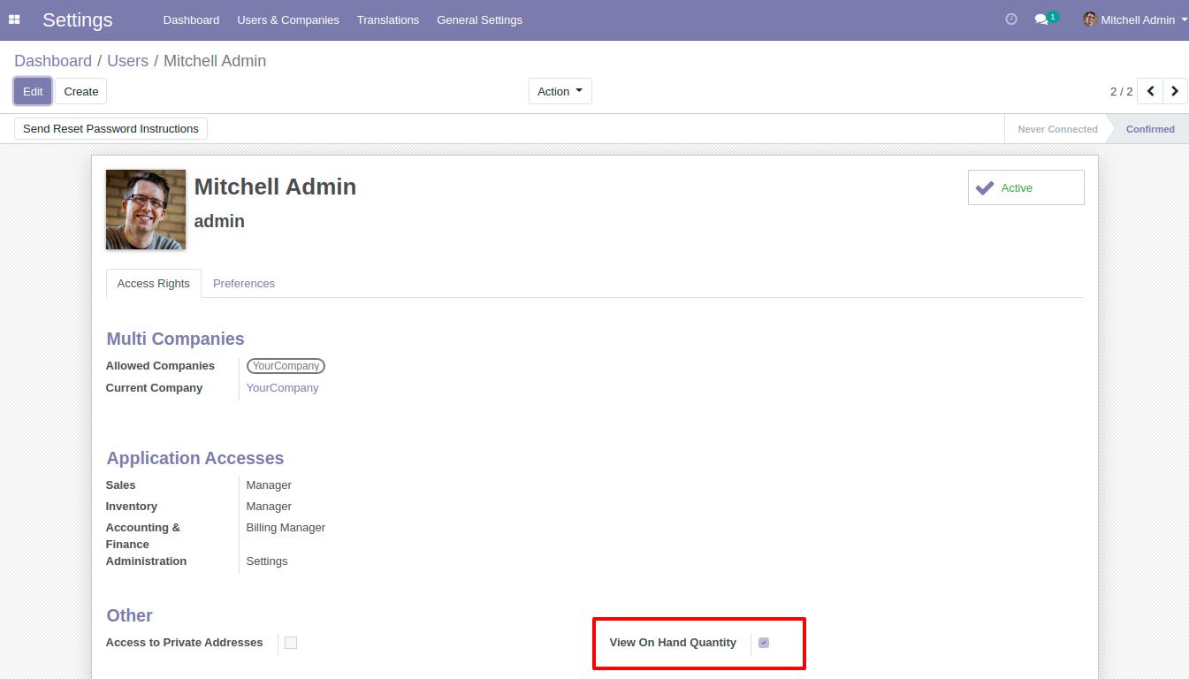
Task: Click the Edit button
Action: point(33,91)
